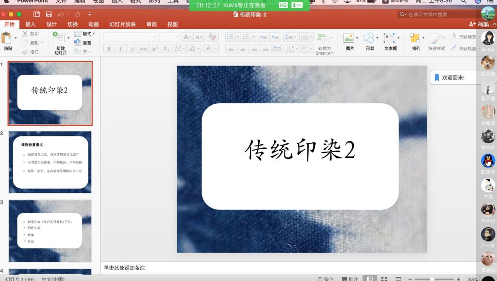Open the Shapes gallery icon
This screenshot has height=281, width=497.
pyautogui.click(x=370, y=39)
